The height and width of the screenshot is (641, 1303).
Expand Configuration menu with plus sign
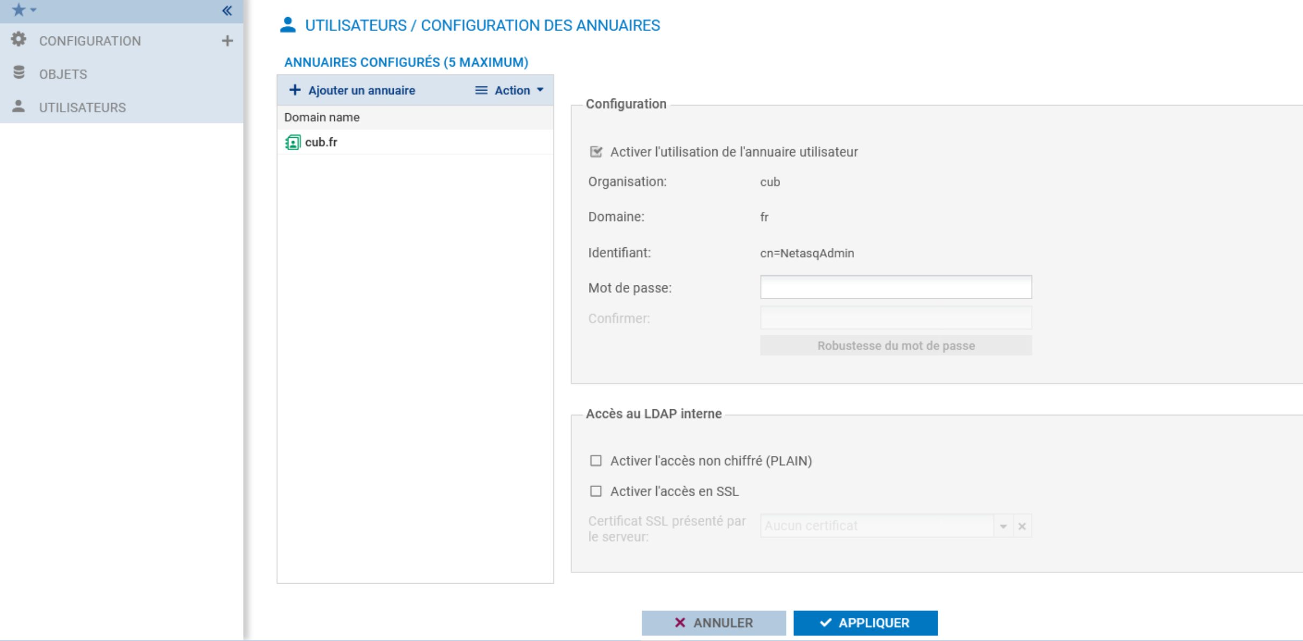tap(227, 41)
